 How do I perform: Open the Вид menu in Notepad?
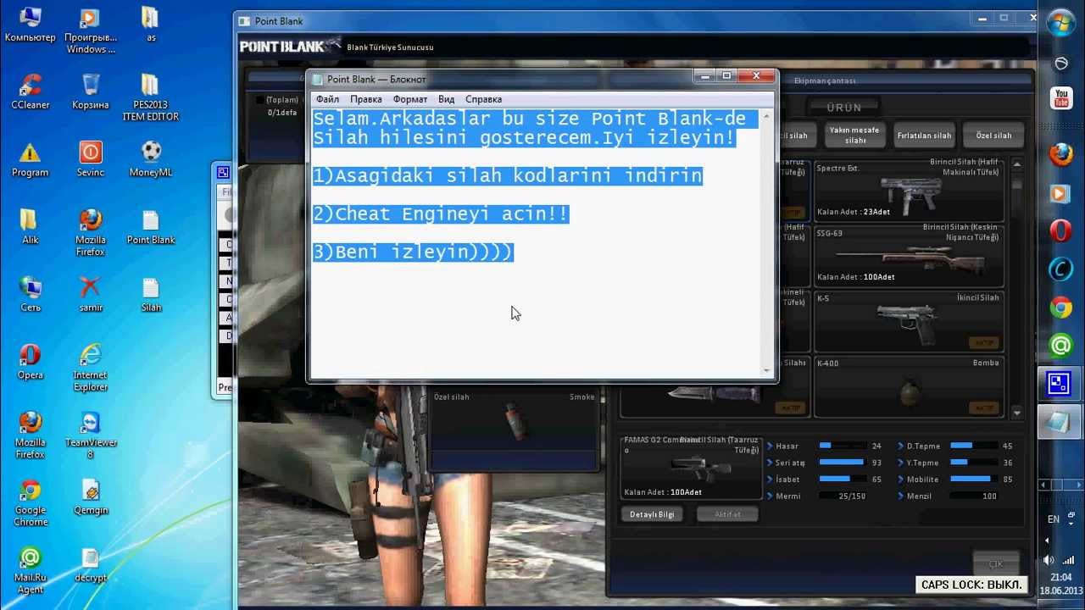pyautogui.click(x=447, y=99)
